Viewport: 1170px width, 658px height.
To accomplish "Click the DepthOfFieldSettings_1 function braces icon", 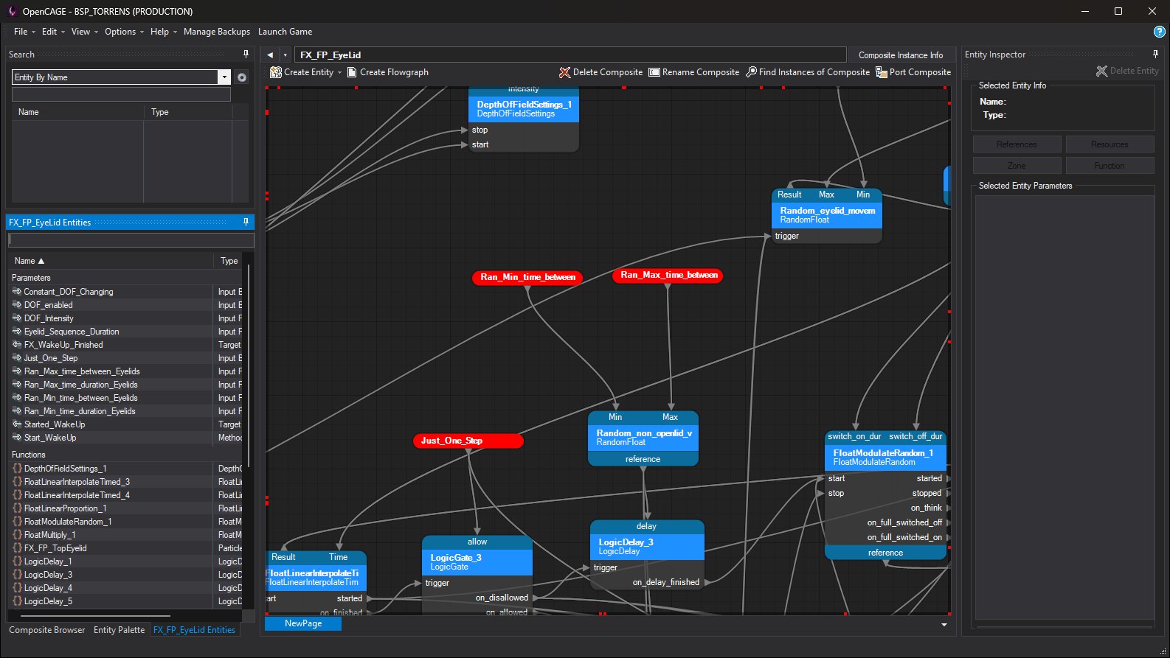I will (17, 469).
